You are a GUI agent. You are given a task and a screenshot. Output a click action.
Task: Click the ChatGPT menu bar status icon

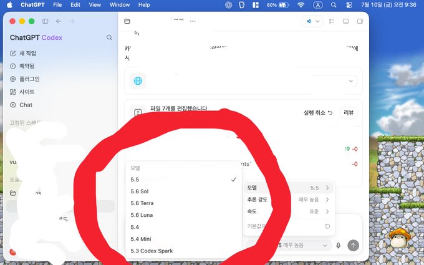[228, 5]
